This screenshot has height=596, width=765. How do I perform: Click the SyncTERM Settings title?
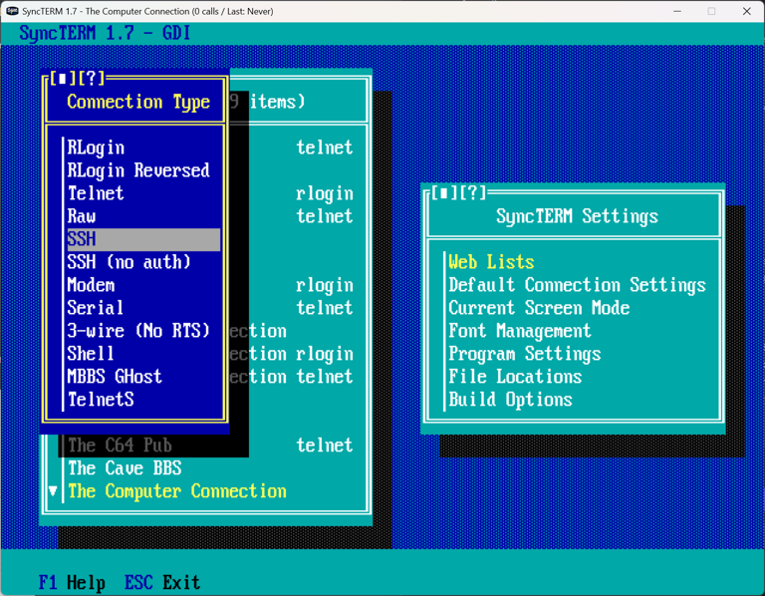[x=577, y=216]
